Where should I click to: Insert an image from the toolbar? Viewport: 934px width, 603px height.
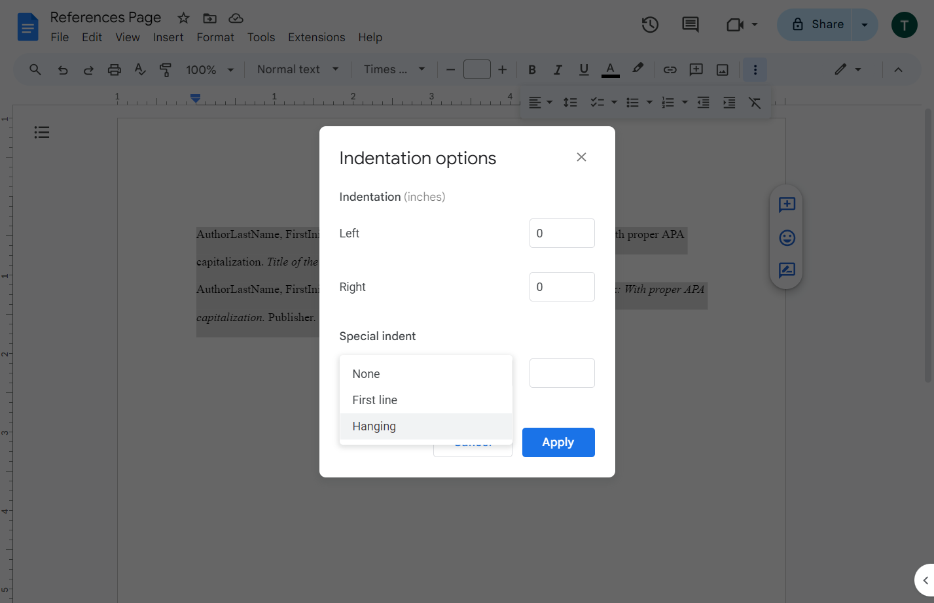pyautogui.click(x=723, y=69)
